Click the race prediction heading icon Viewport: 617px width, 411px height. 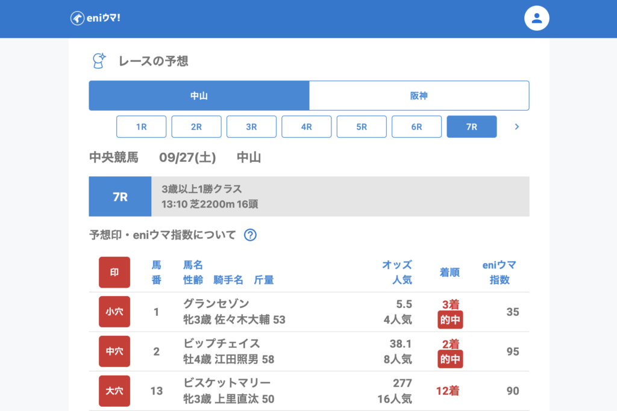tap(98, 60)
